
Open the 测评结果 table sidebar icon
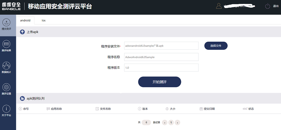(6, 44)
